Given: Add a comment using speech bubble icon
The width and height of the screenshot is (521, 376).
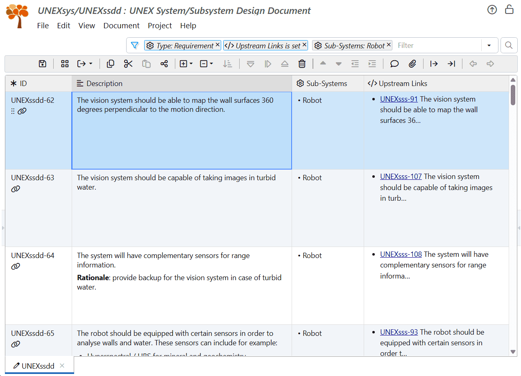Looking at the screenshot, I should tap(394, 63).
